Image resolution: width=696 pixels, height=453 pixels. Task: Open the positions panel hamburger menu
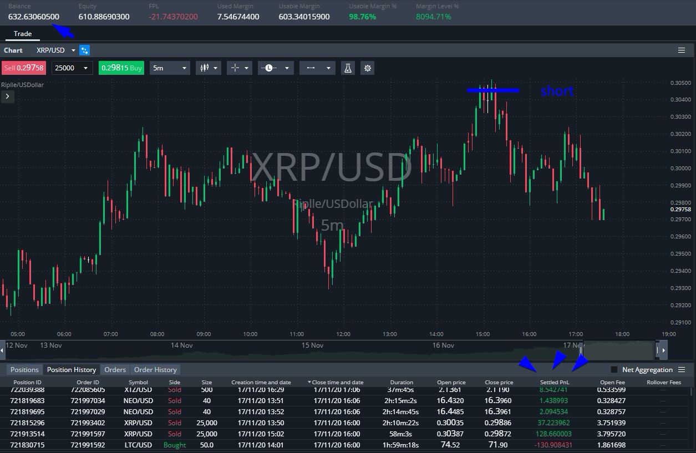682,369
